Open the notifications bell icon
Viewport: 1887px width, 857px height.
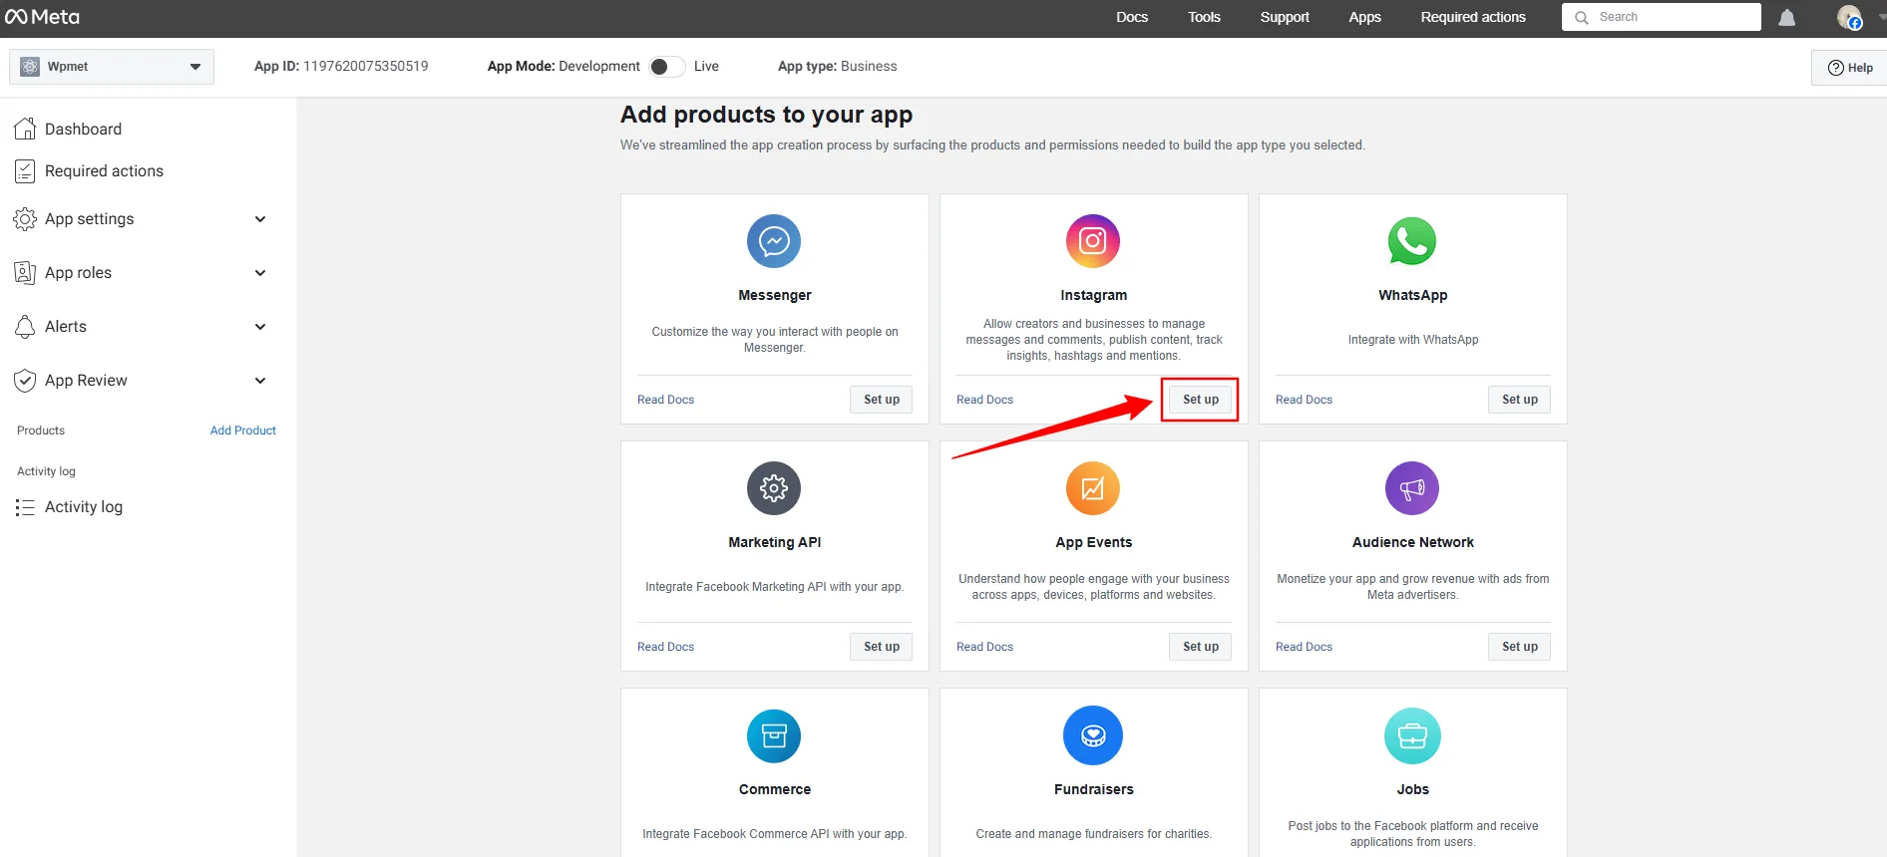[1786, 17]
